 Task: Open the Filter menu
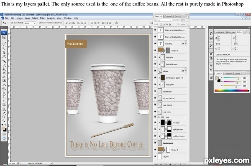[42, 18]
